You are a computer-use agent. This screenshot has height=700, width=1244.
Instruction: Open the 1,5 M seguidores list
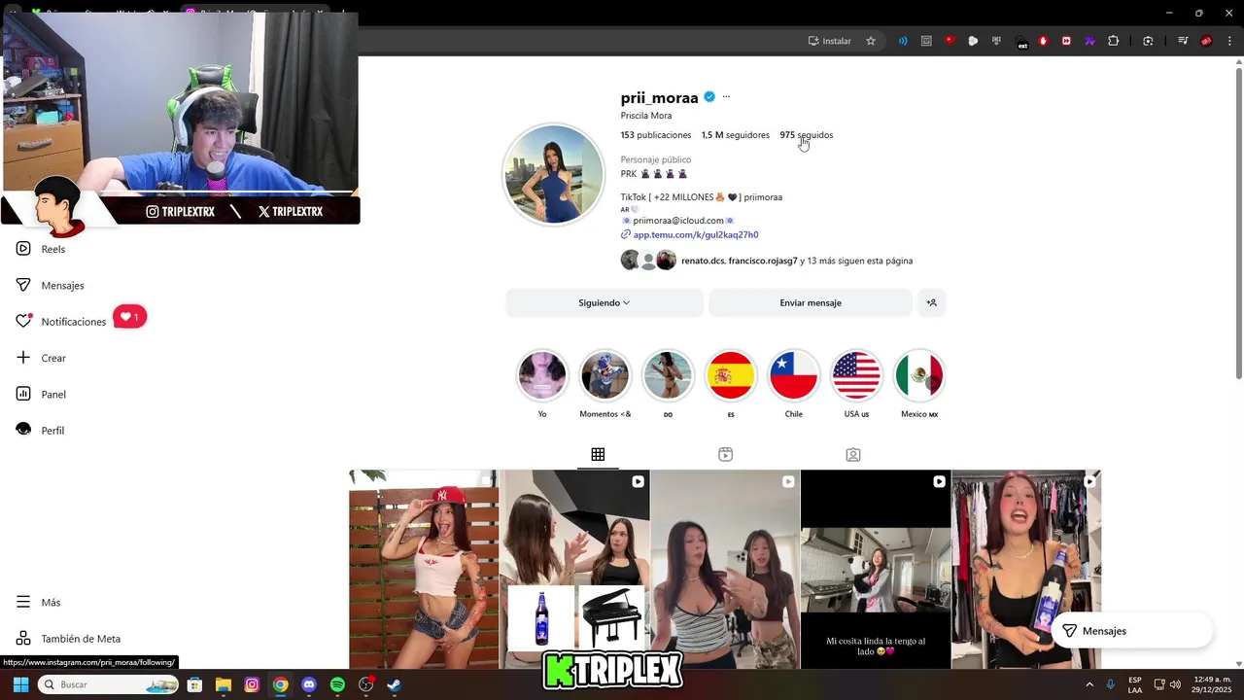point(735,135)
